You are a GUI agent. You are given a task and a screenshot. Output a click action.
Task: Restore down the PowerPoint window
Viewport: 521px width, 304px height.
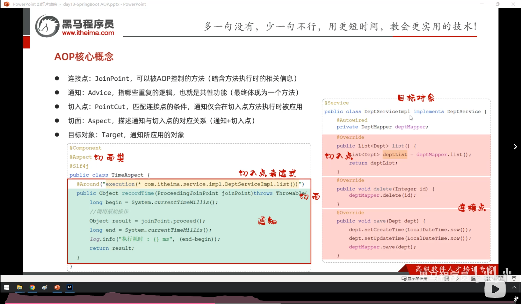pos(497,4)
